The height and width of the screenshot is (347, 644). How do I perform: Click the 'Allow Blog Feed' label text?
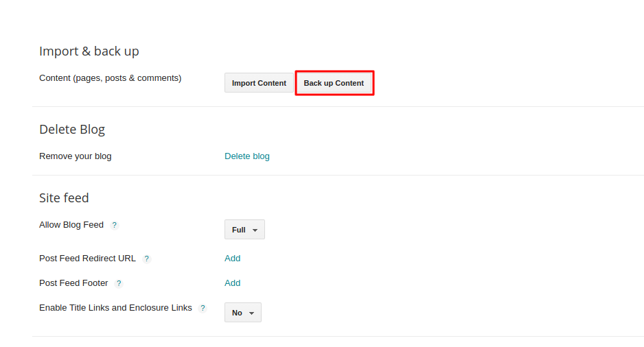tap(71, 225)
